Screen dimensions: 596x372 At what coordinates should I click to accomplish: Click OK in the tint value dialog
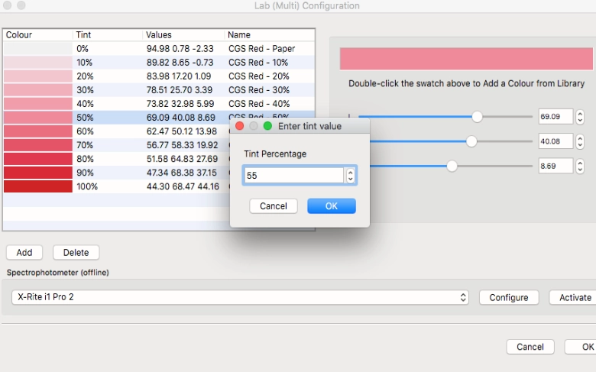point(332,206)
